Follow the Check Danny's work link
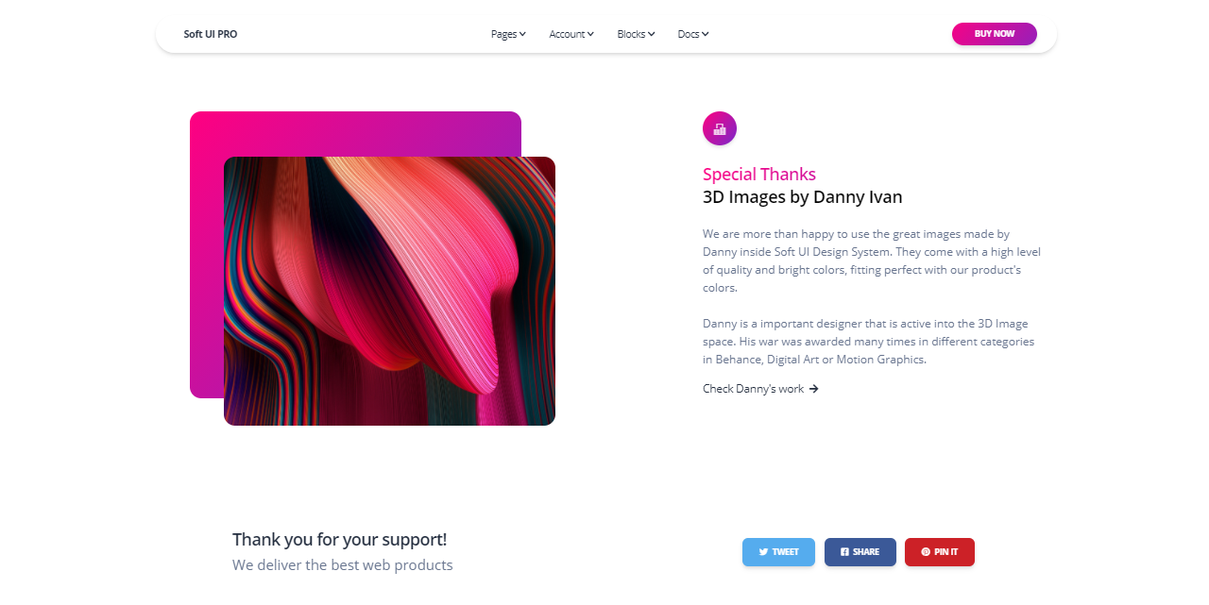 [x=760, y=389]
